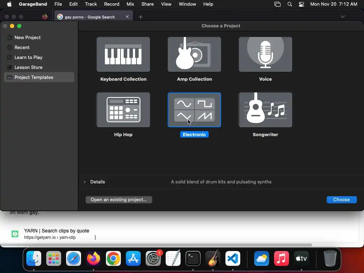
Task: Open the File menu
Action: click(x=58, y=4)
